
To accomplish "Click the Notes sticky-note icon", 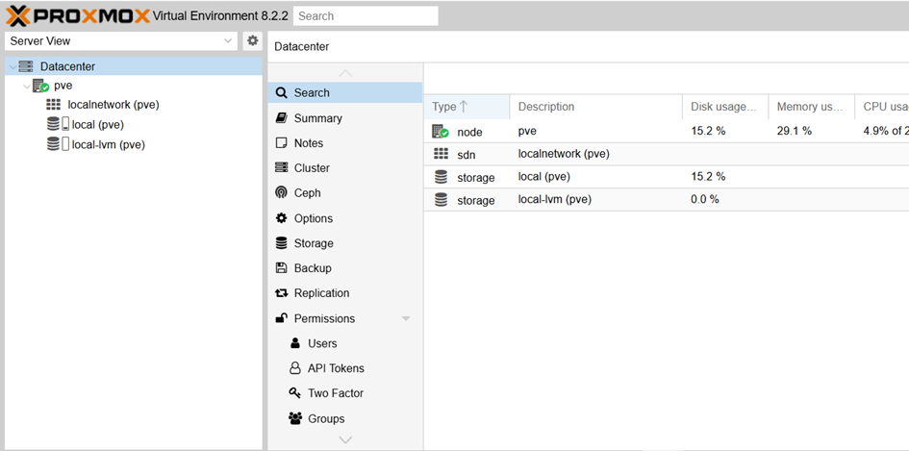I will tap(281, 143).
